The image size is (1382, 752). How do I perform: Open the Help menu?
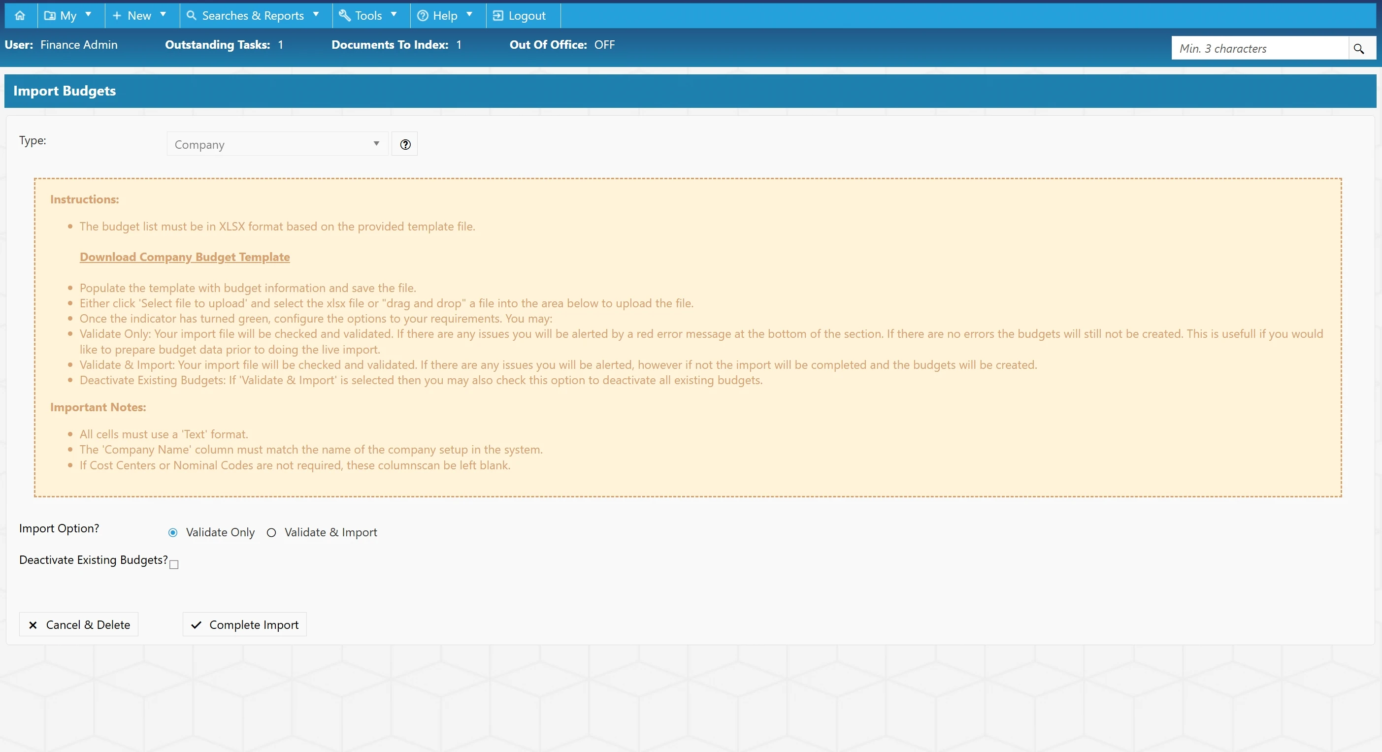click(445, 16)
